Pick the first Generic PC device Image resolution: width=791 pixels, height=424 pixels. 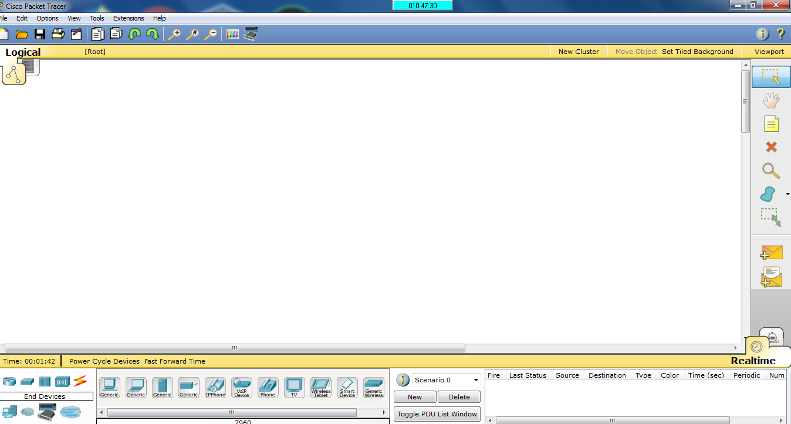pos(109,388)
